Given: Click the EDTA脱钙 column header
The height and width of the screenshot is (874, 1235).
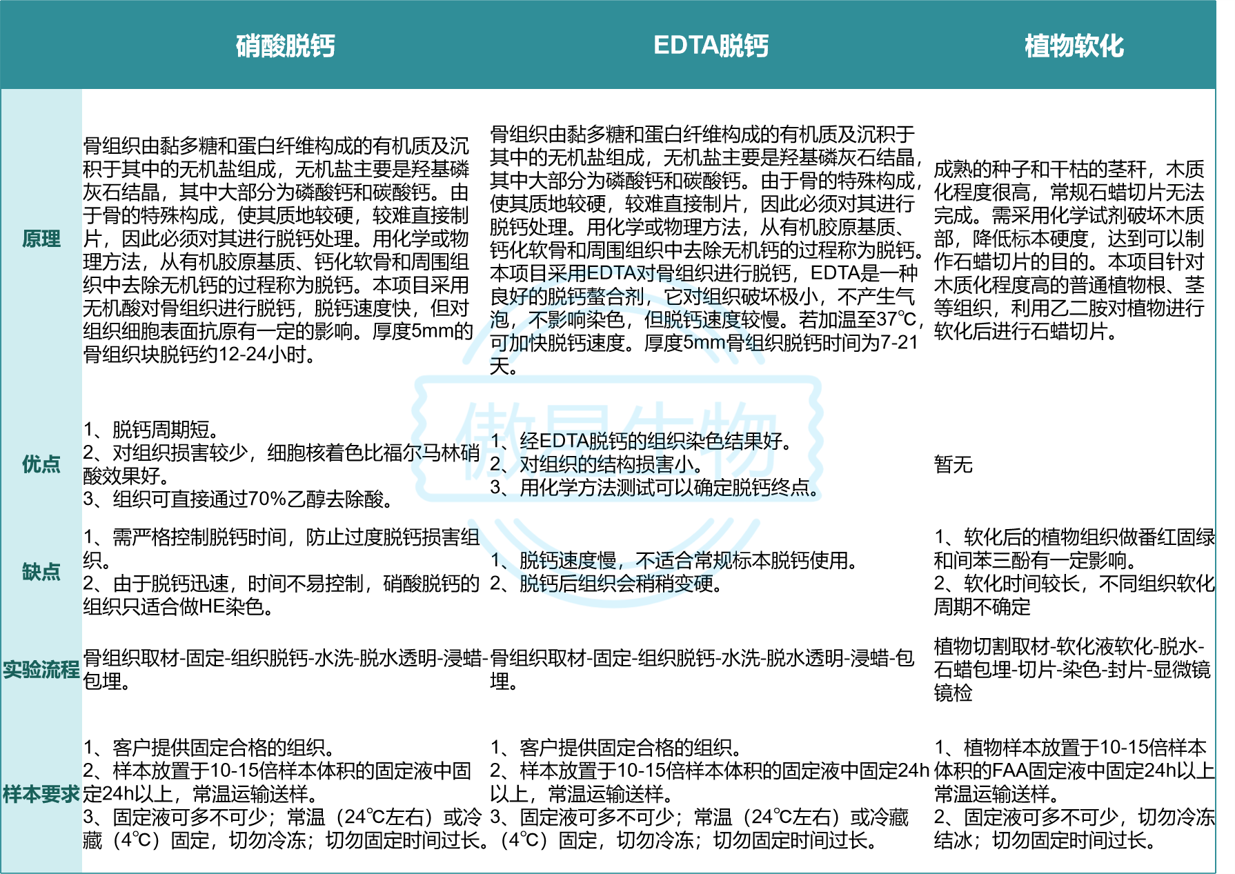Looking at the screenshot, I should (x=711, y=46).
